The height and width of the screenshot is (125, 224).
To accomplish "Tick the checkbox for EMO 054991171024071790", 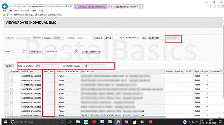I will [11, 80].
